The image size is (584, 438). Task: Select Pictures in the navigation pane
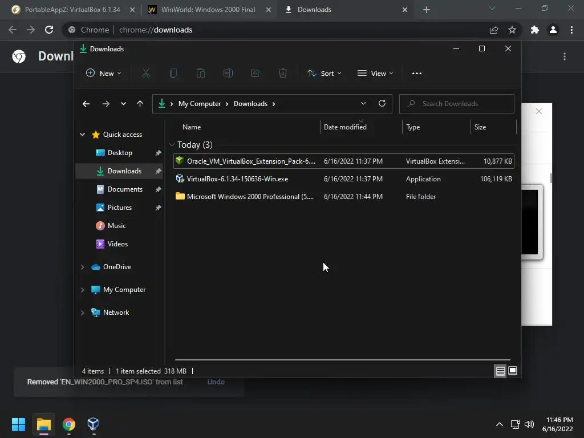(120, 208)
